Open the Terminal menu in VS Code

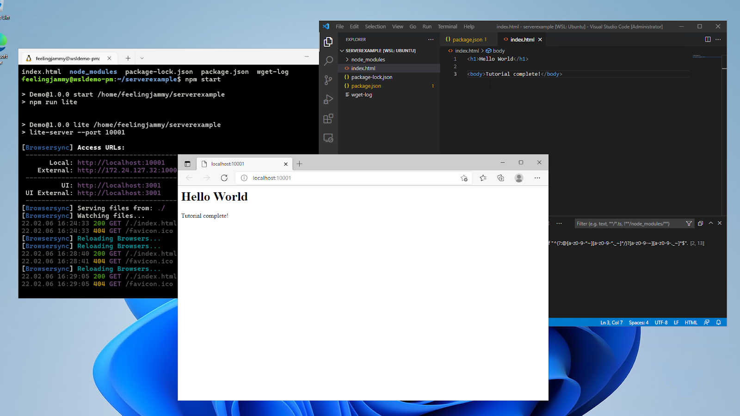[447, 26]
